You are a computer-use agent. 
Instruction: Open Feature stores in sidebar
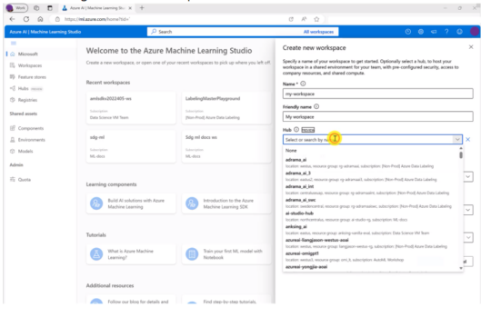click(32, 77)
